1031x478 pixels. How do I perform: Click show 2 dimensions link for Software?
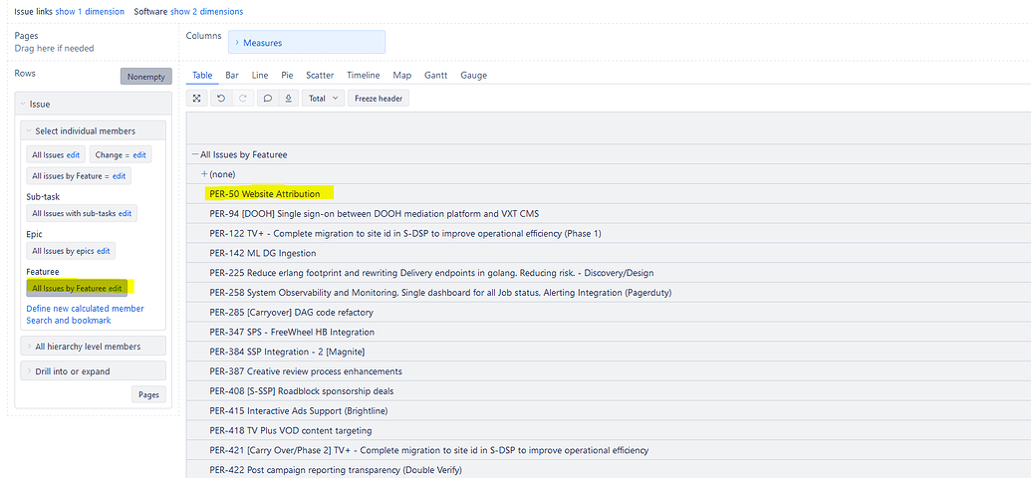(206, 12)
